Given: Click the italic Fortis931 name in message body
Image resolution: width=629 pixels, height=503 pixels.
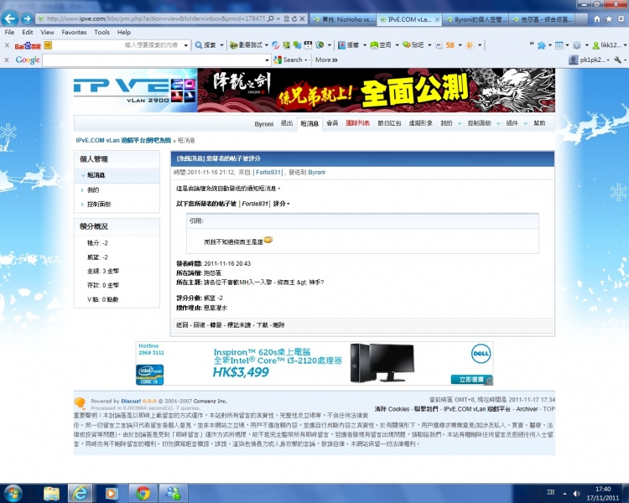Looking at the screenshot, I should tap(255, 204).
